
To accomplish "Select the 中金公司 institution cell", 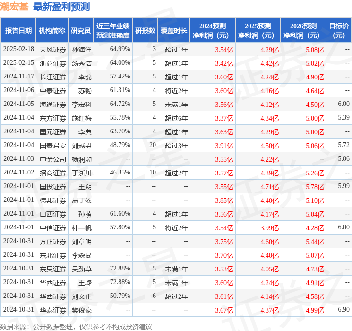I will pos(52,159).
